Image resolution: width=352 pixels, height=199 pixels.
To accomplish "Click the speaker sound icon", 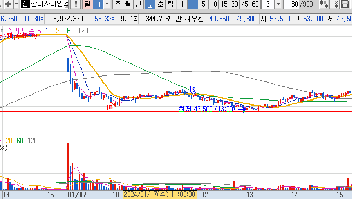I will coord(9,4).
